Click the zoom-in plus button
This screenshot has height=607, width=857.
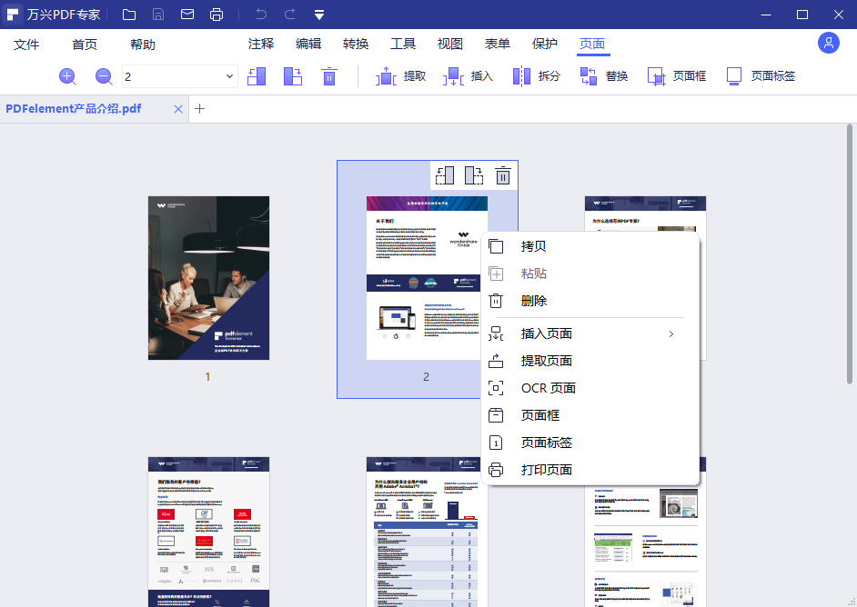66,75
